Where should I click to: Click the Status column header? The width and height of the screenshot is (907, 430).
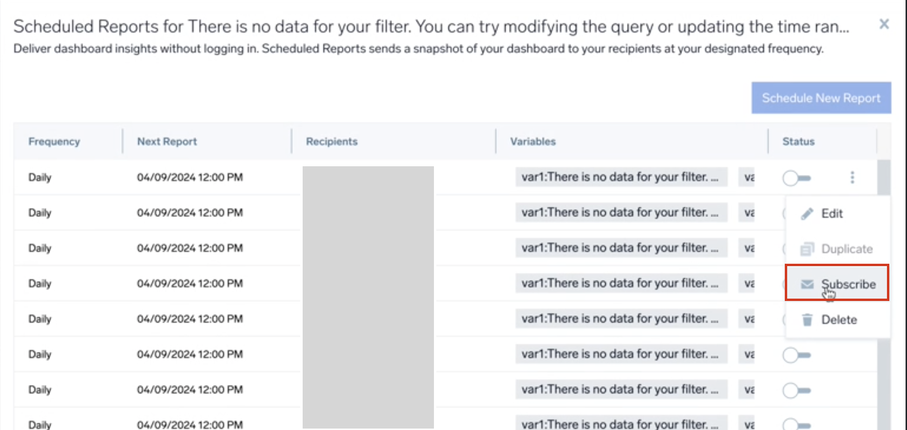(x=798, y=141)
